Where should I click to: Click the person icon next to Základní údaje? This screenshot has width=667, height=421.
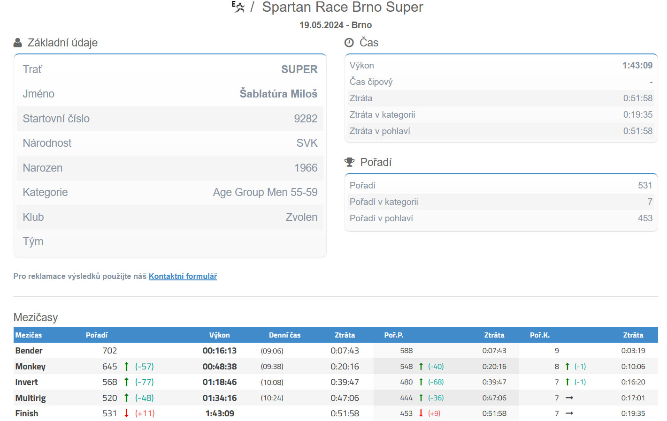tap(18, 43)
